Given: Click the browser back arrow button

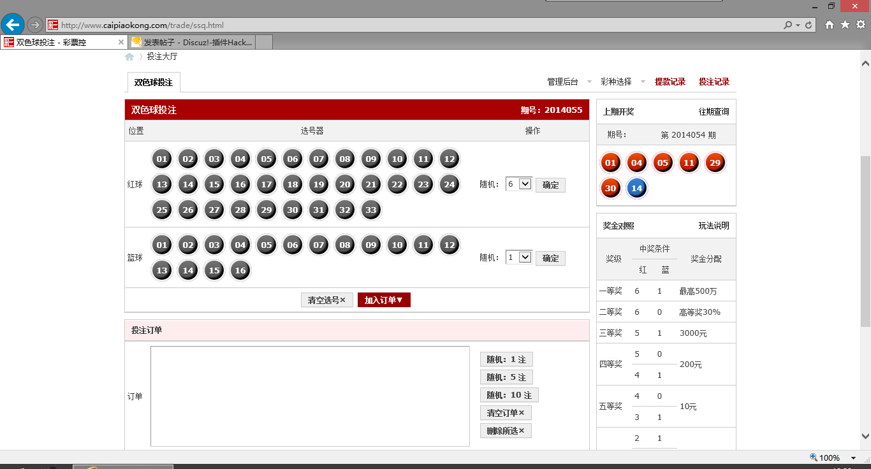Looking at the screenshot, I should tap(13, 25).
